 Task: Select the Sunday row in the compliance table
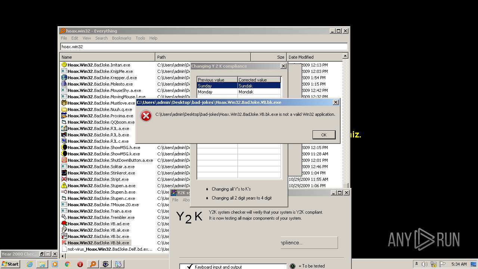[239, 86]
